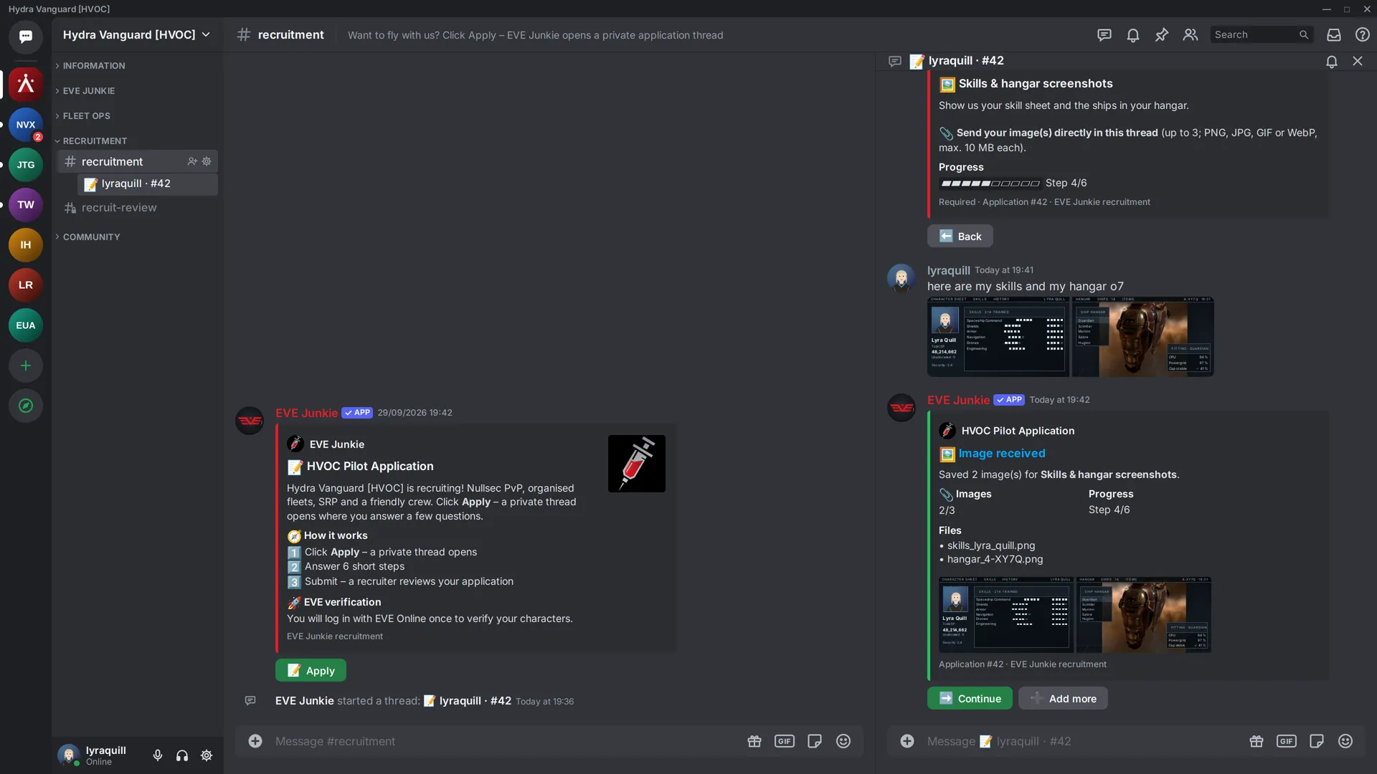Image resolution: width=1377 pixels, height=774 pixels.
Task: Collapse the RECRUITMENT category
Action: 91,140
